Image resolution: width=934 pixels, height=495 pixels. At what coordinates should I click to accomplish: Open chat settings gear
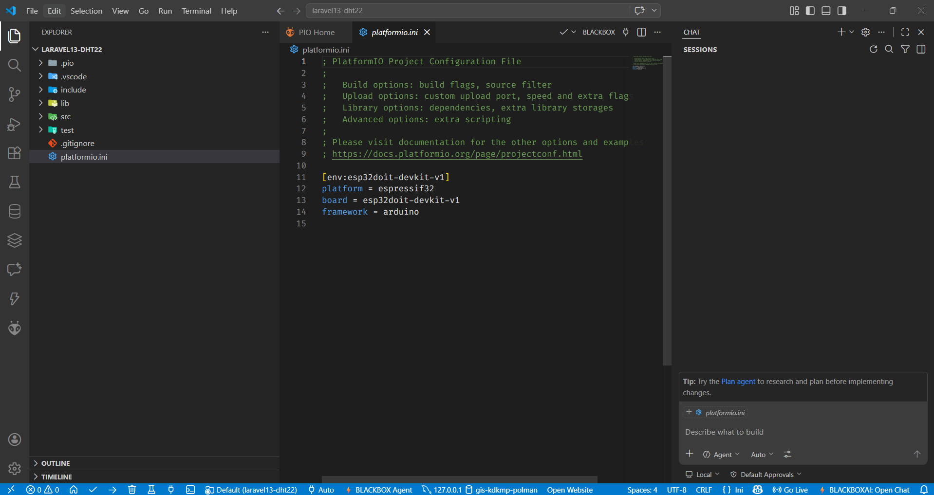(x=865, y=32)
